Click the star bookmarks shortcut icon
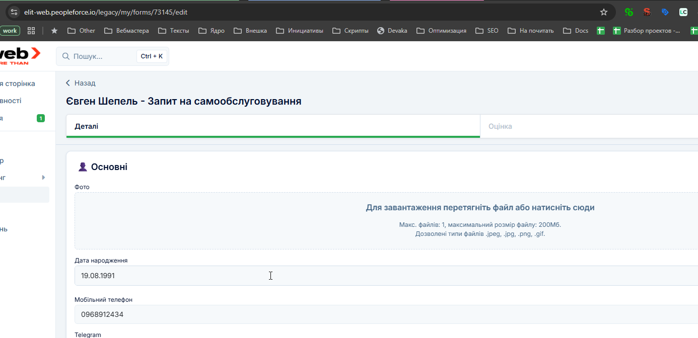This screenshot has width=698, height=338. [54, 31]
